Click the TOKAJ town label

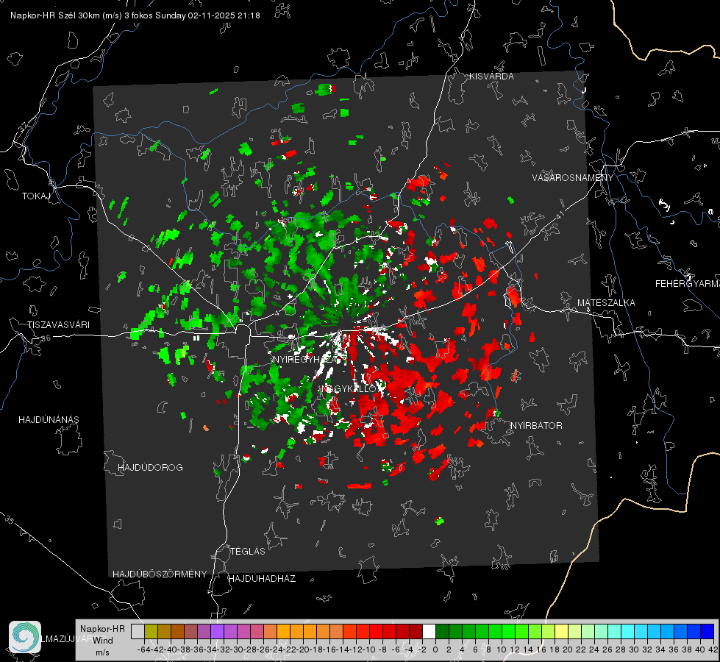coord(36,196)
